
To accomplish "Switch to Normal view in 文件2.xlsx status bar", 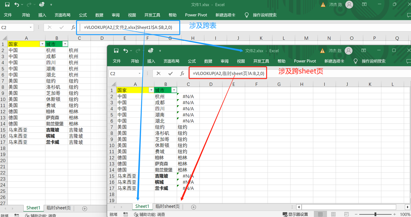I will point(320,214).
